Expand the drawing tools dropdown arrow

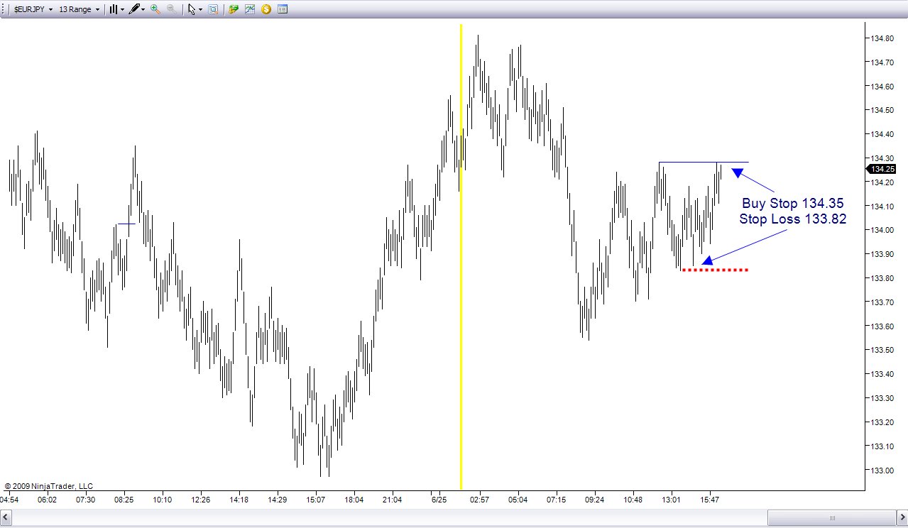[x=143, y=10]
